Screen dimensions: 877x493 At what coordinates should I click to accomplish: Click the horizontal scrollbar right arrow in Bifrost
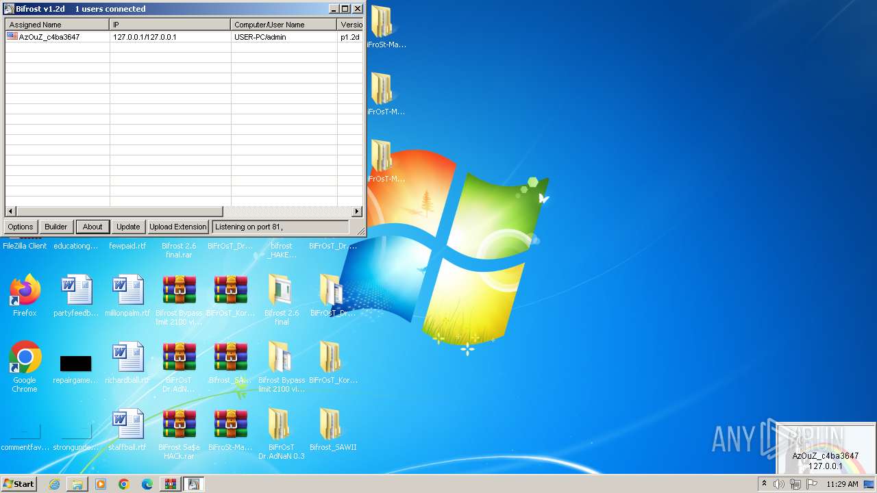pyautogui.click(x=357, y=212)
